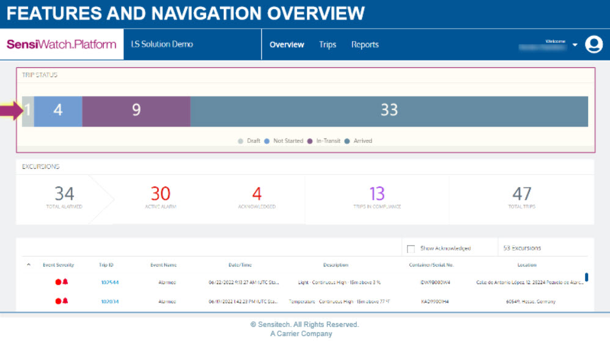The image size is (610, 341).
Task: Click the SensiWatch Platform logo
Action: coord(61,45)
